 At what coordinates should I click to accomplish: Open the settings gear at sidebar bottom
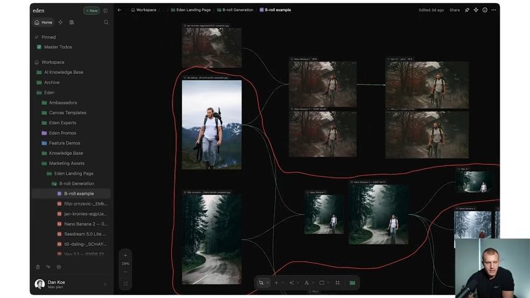tap(59, 267)
